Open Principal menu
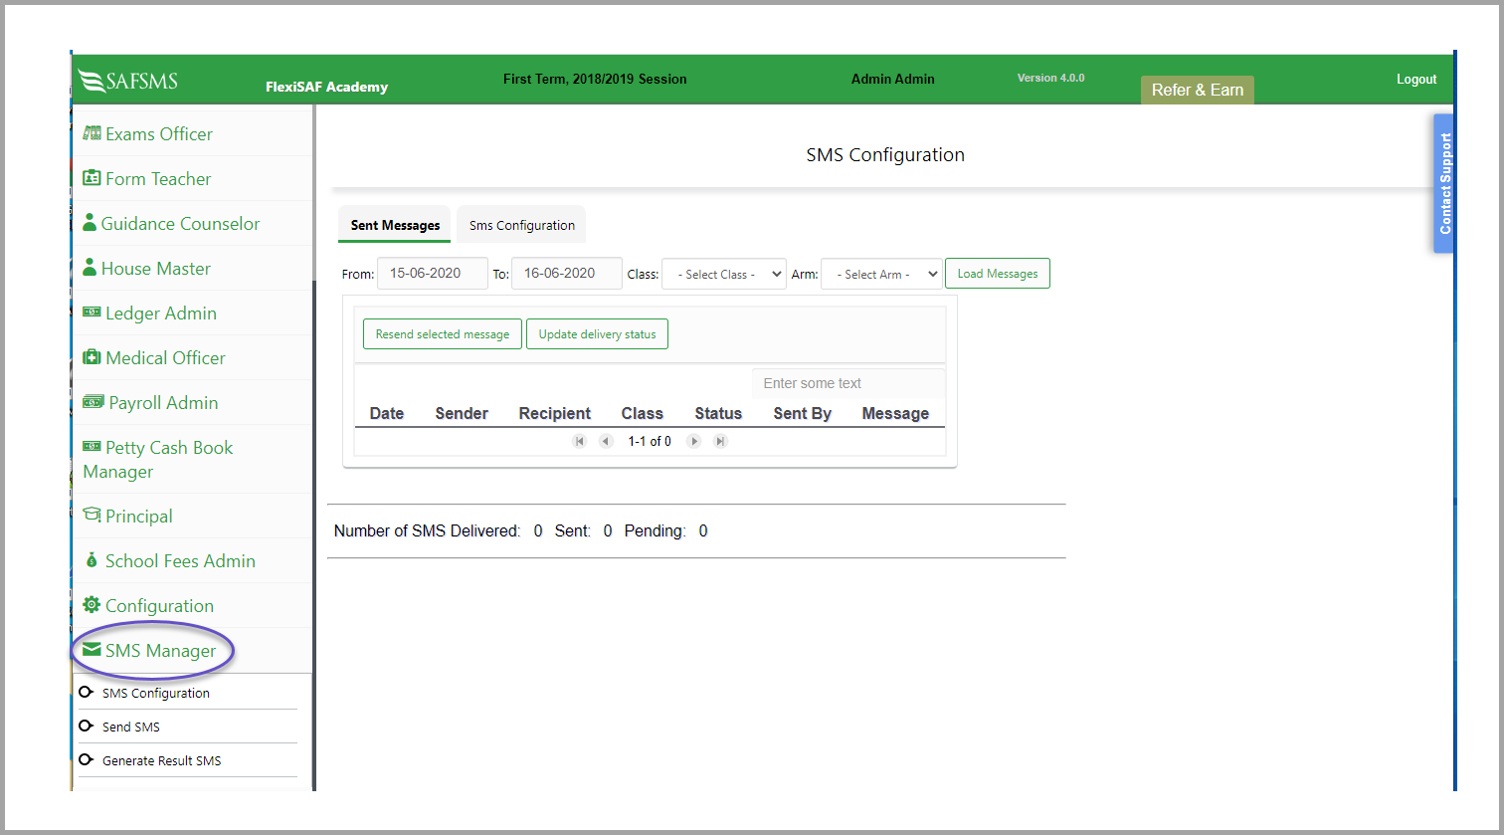 (139, 516)
